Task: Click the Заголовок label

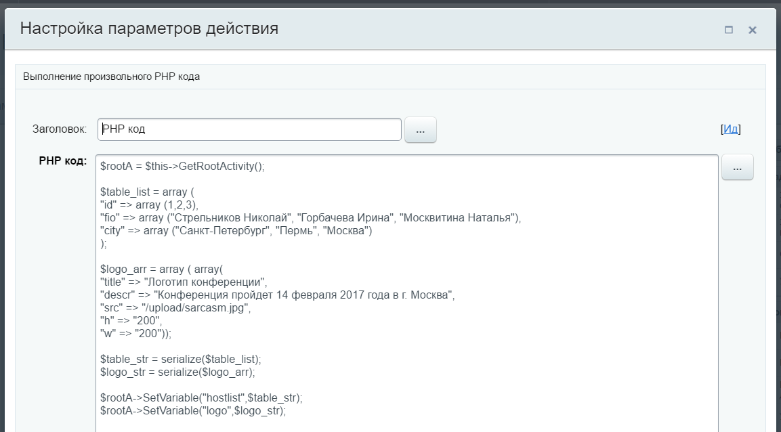Action: (60, 129)
